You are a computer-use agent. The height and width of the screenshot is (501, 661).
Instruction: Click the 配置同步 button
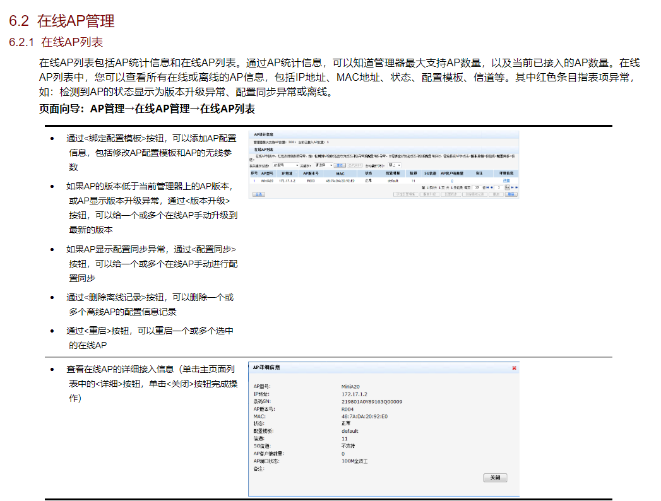pos(451,194)
